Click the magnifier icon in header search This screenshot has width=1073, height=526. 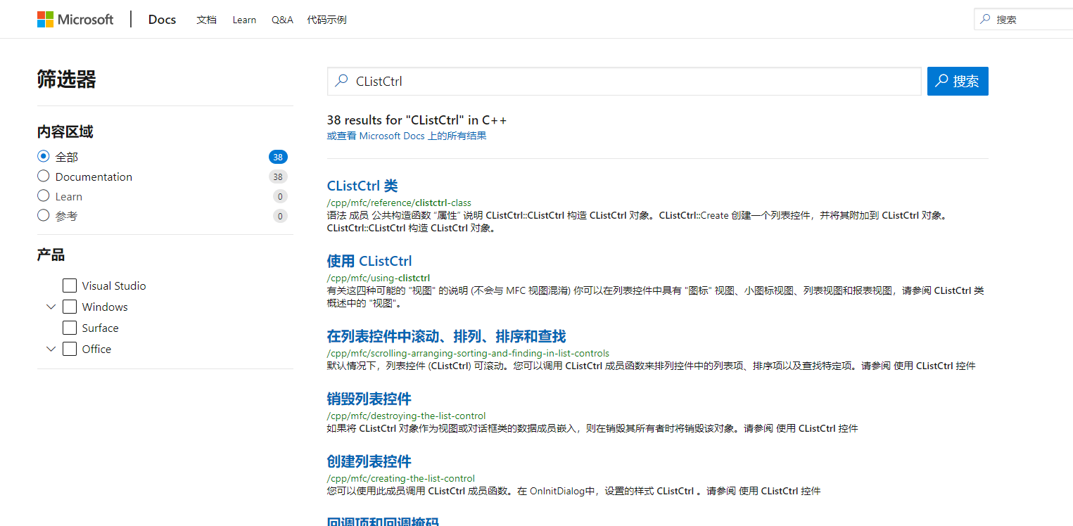point(985,19)
